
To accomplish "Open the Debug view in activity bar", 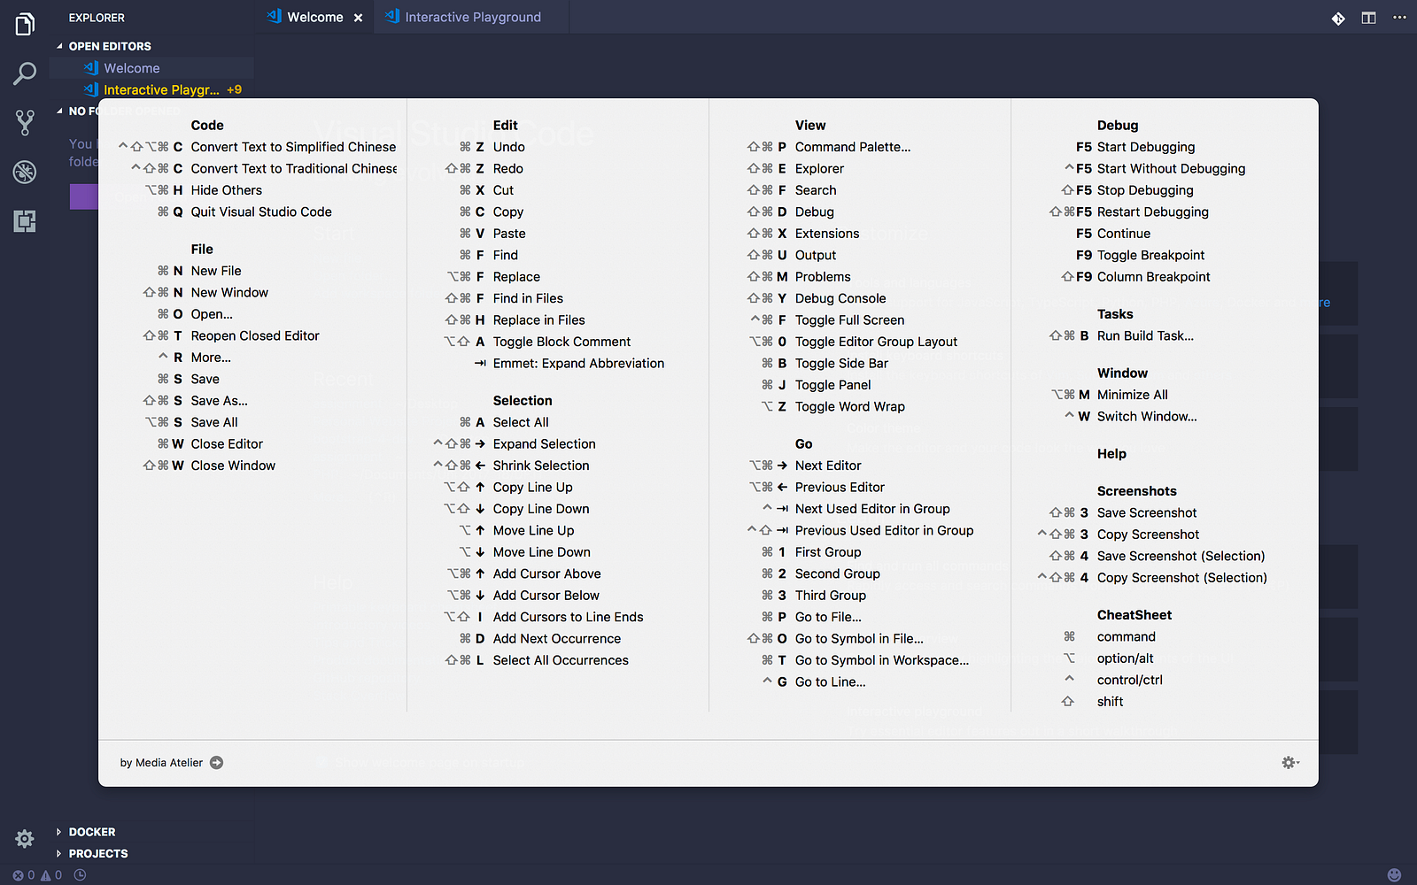I will pos(25,172).
